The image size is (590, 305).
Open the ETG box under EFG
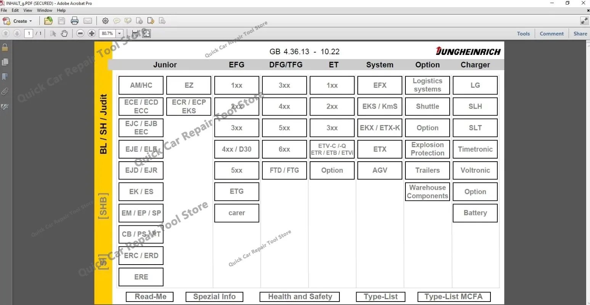pyautogui.click(x=236, y=192)
